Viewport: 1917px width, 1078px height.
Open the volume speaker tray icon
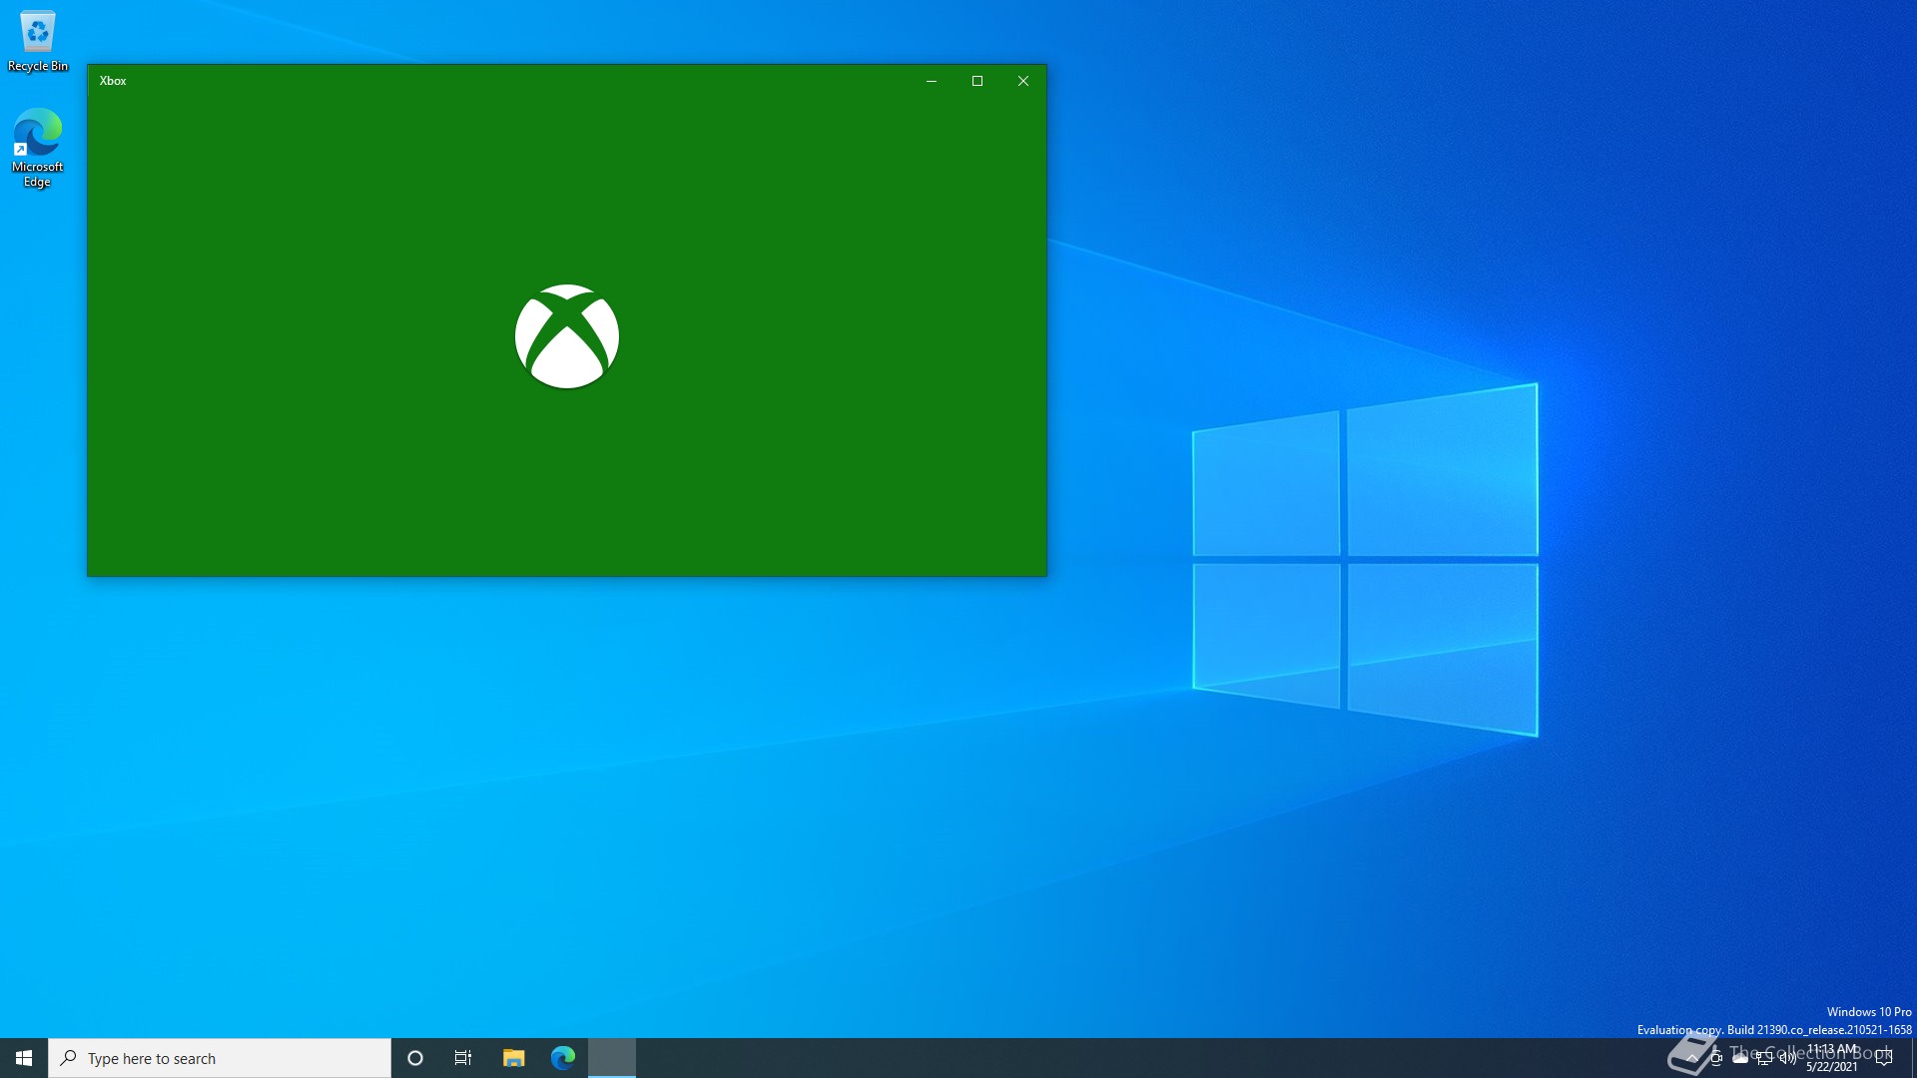1788,1058
